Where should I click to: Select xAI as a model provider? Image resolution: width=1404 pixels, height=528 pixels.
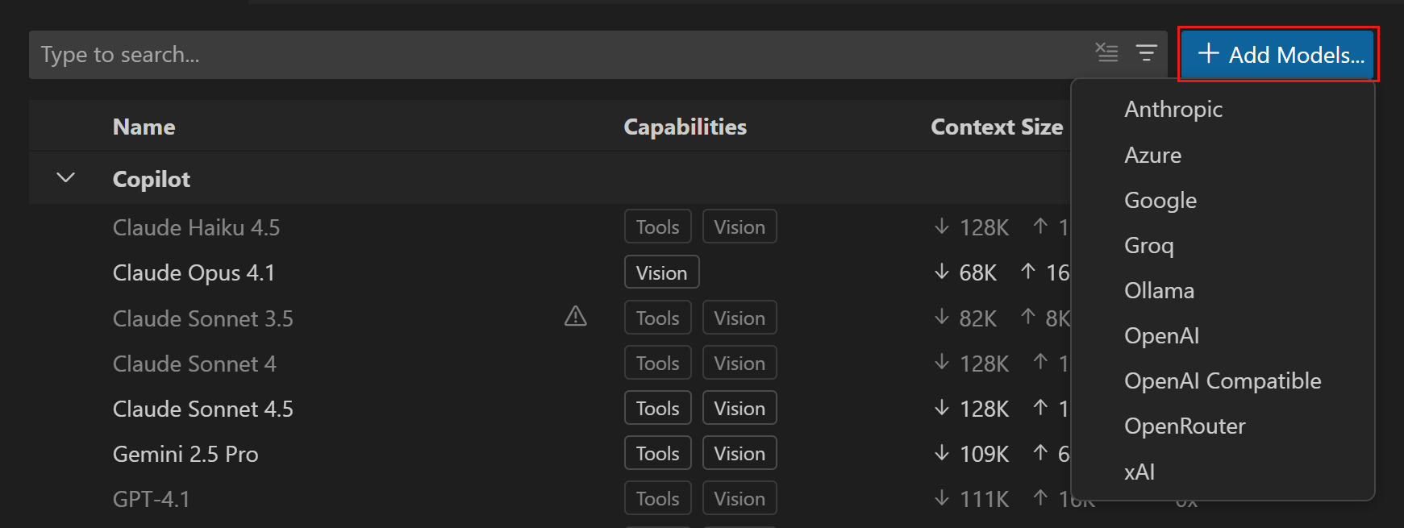pos(1139,471)
